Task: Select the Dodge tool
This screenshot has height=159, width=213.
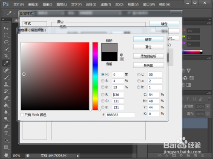Action: coord(6,119)
